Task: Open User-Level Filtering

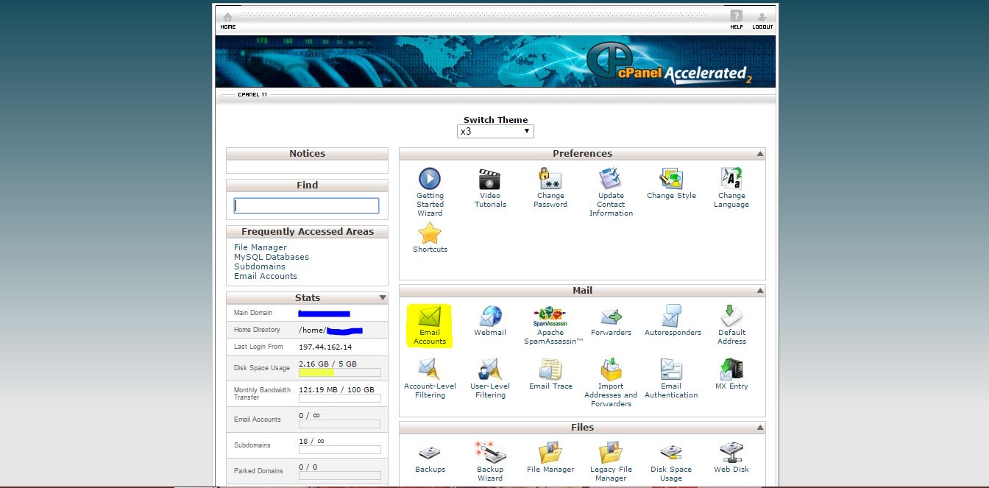Action: tap(490, 379)
